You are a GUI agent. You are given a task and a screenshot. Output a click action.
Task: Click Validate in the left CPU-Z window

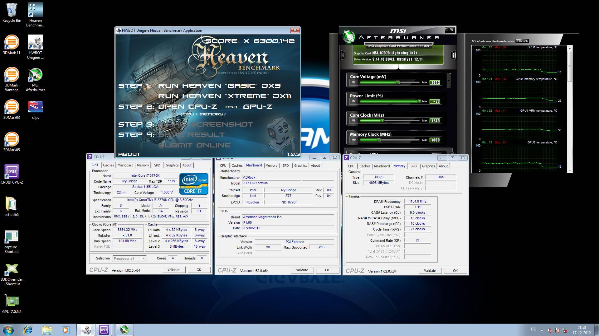[x=173, y=270]
